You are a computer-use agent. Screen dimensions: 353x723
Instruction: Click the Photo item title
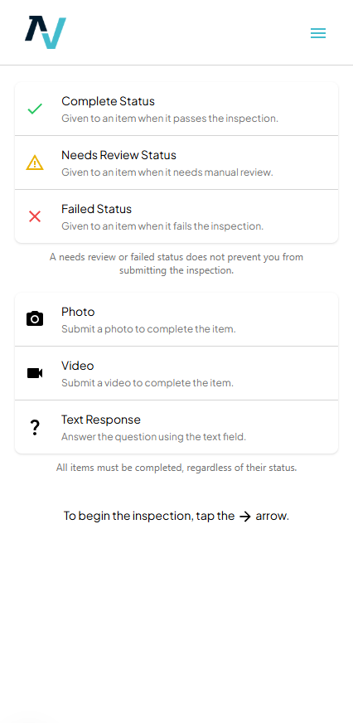[79, 312]
